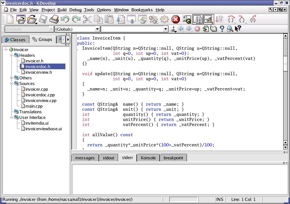This screenshot has height=204, width=290.
Task: Switch to the messages output tab
Action: click(x=85, y=158)
